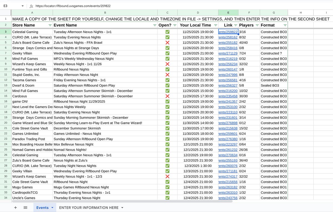Click the green check for game ON! row
333x212 pixels.
pos(167,102)
